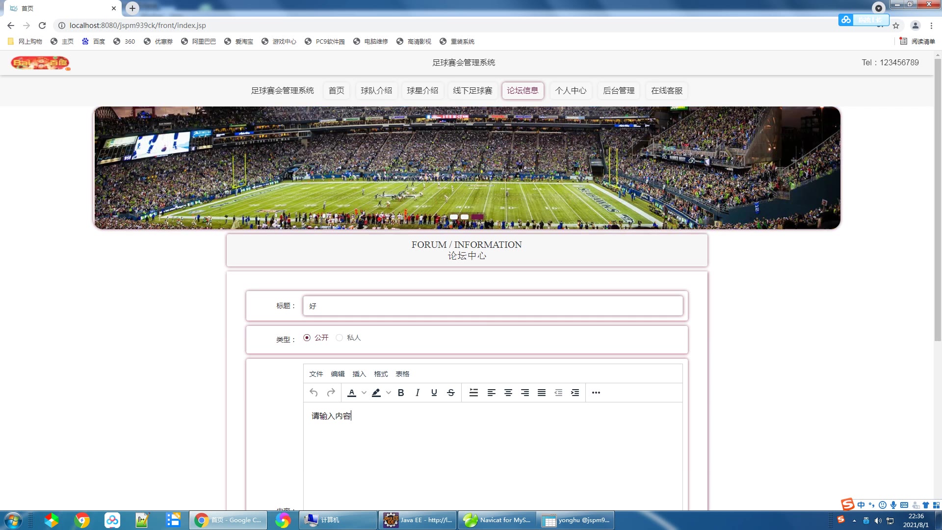
Task: Open 个人中心 navigation link
Action: pos(571,91)
